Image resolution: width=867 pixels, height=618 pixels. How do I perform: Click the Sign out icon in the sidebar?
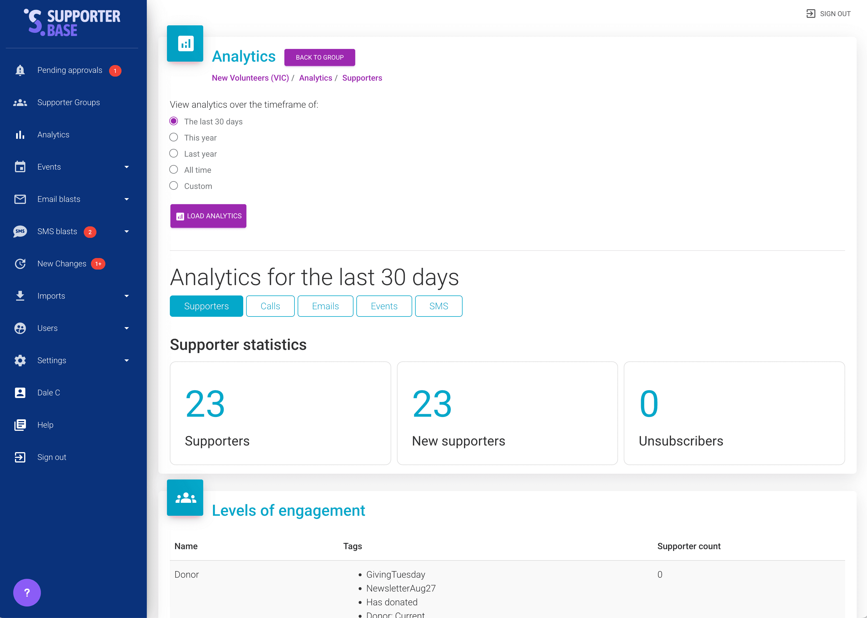[x=20, y=457]
